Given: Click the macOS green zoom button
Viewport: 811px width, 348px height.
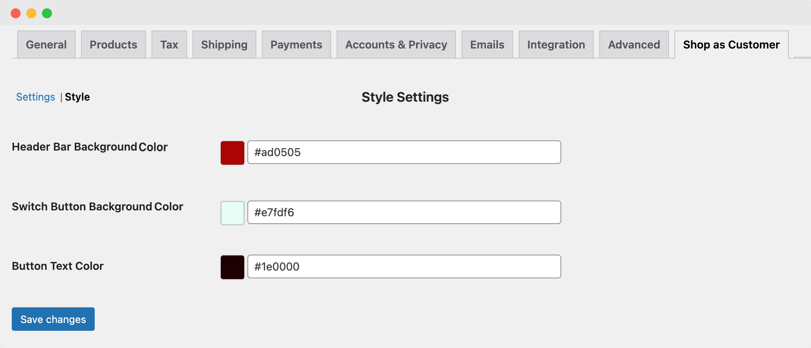Looking at the screenshot, I should tap(47, 13).
